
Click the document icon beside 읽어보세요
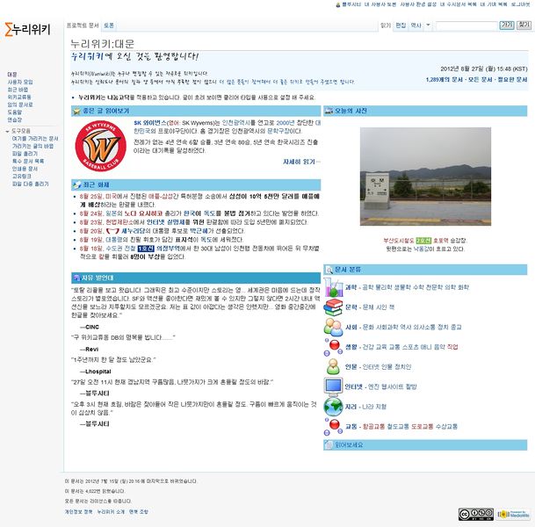pos(329,445)
